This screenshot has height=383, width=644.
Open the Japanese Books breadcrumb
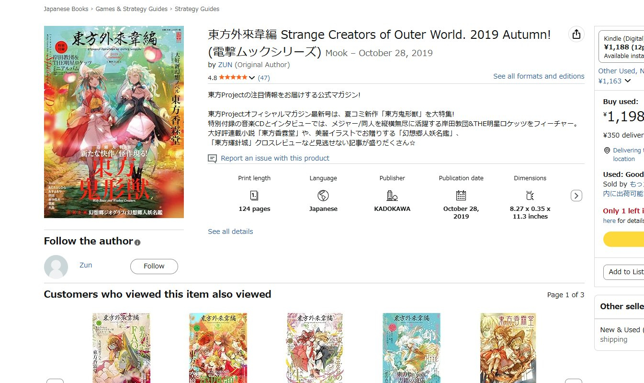tap(66, 9)
